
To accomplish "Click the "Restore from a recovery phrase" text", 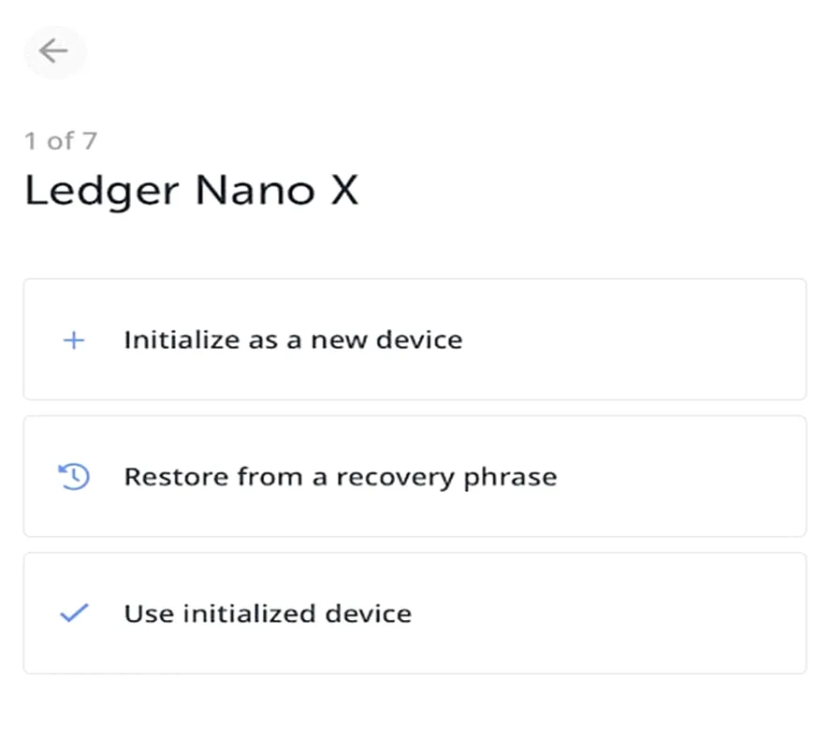I will point(341,478).
